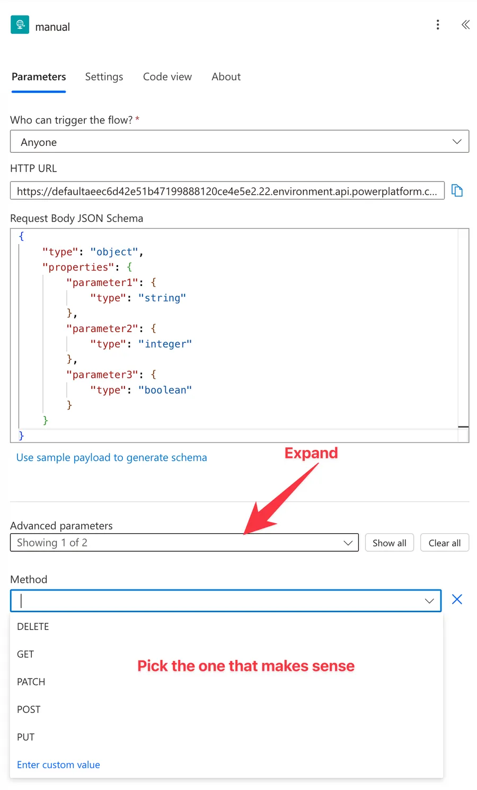Open the 'Who can trigger the flow' dropdown
Screen dimensions: 477x790
(x=240, y=142)
